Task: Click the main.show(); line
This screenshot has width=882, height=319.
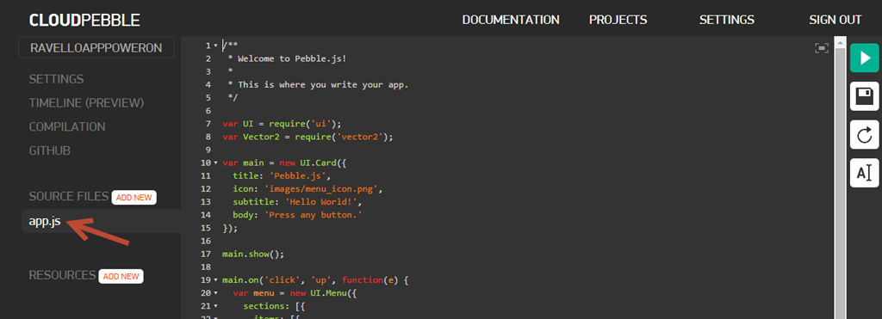Action: [253, 254]
